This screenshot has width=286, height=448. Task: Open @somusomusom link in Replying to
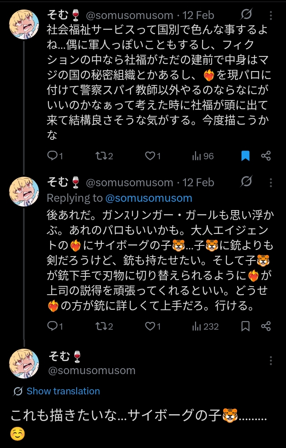(x=149, y=198)
